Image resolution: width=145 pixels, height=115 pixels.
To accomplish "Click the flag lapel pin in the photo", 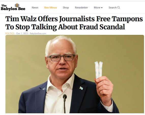I will tap(81, 88).
